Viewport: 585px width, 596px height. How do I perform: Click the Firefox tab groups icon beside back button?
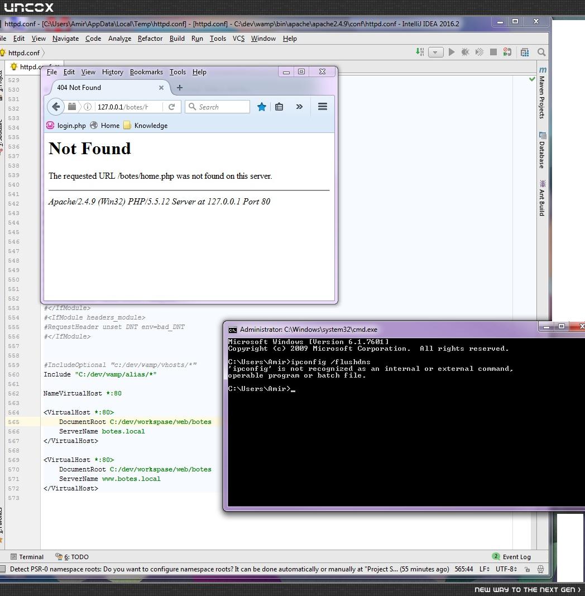pos(72,107)
